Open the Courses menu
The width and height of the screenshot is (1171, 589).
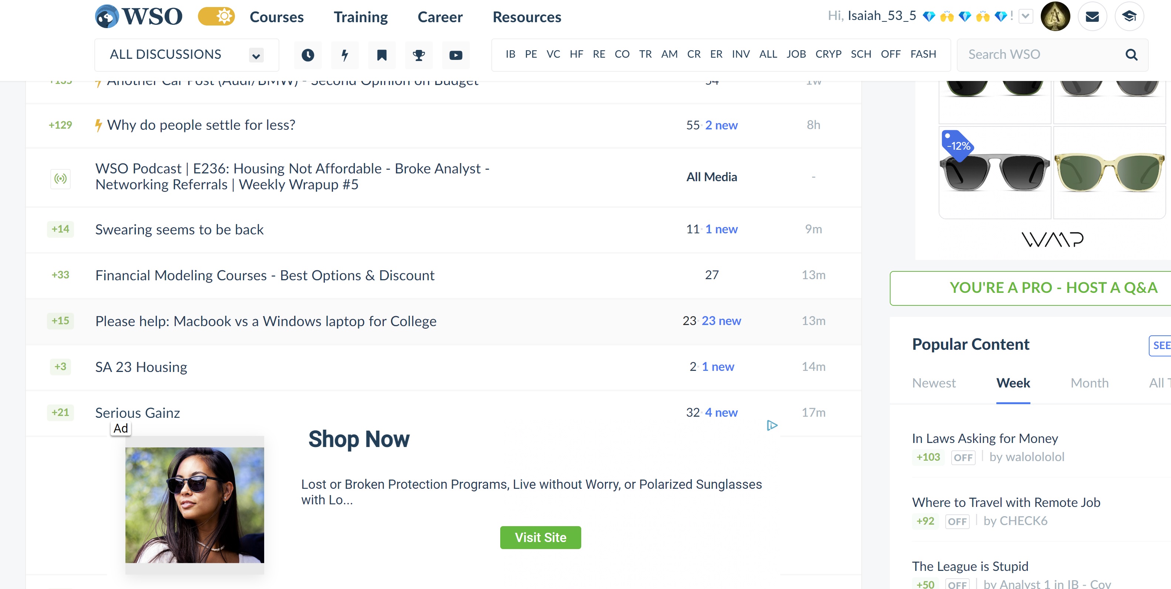tap(276, 17)
